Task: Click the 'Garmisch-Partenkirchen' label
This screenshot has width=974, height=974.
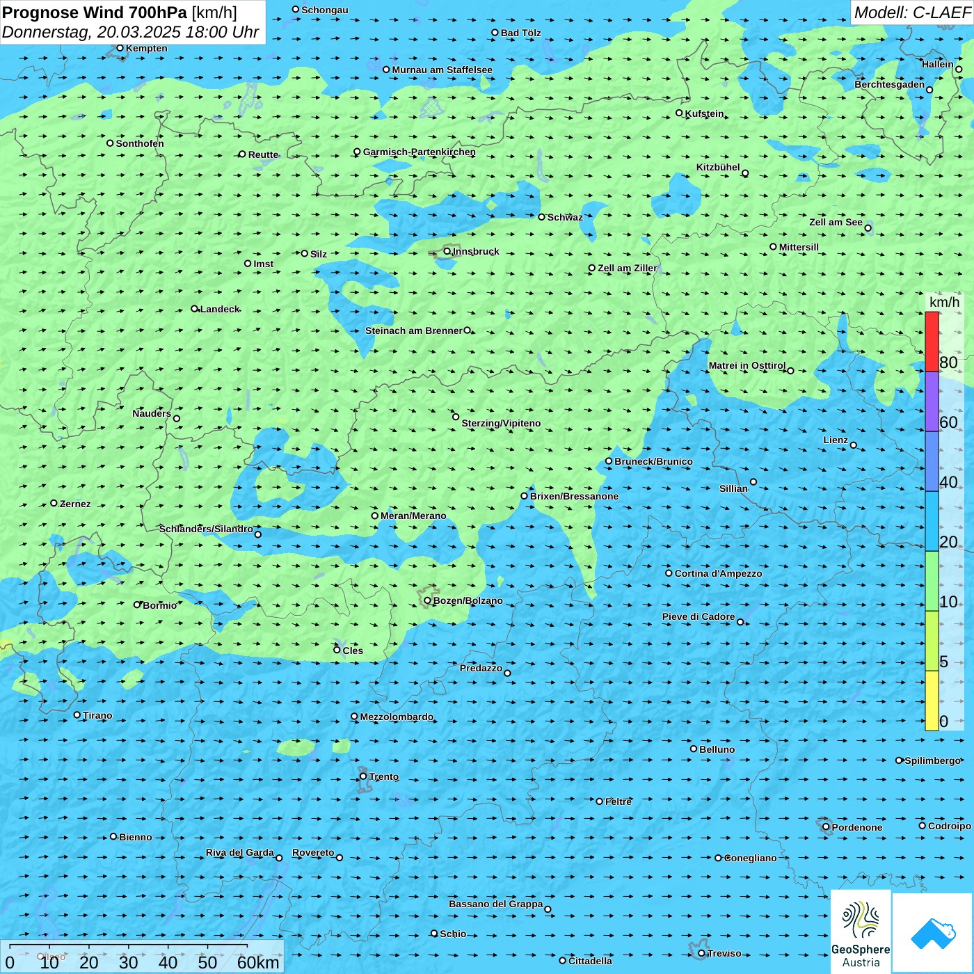Action: (420, 152)
